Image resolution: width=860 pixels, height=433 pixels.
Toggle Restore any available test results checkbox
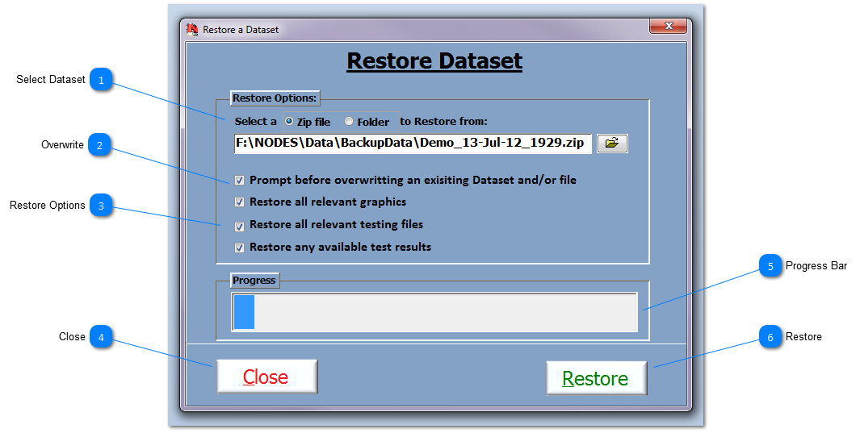[x=240, y=248]
